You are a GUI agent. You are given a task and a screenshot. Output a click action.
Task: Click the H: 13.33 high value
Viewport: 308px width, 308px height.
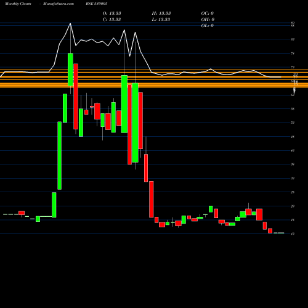pos(161,13)
